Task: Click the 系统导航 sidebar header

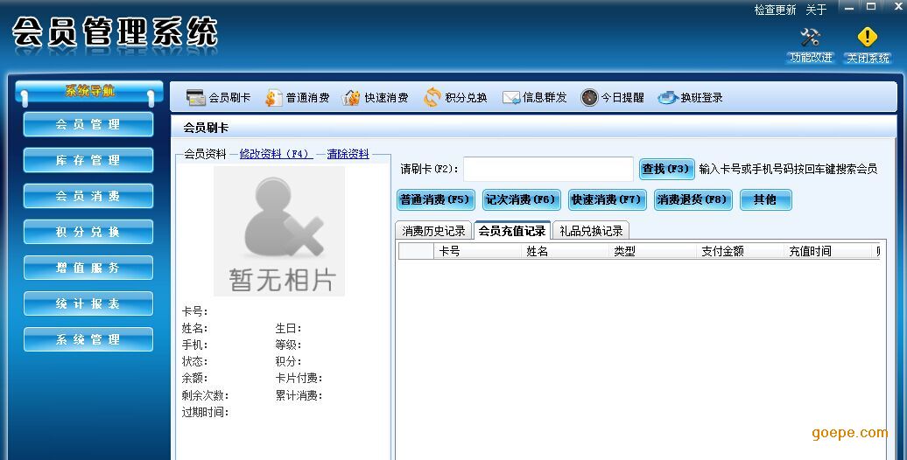Action: (89, 91)
